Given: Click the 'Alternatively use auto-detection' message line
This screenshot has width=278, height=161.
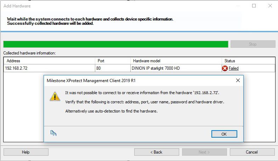Looking at the screenshot, I should pyautogui.click(x=111, y=111).
